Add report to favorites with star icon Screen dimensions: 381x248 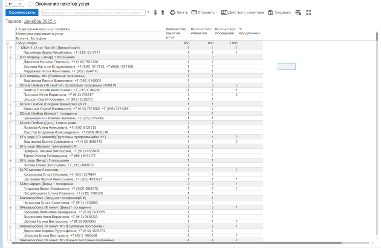(30, 4)
